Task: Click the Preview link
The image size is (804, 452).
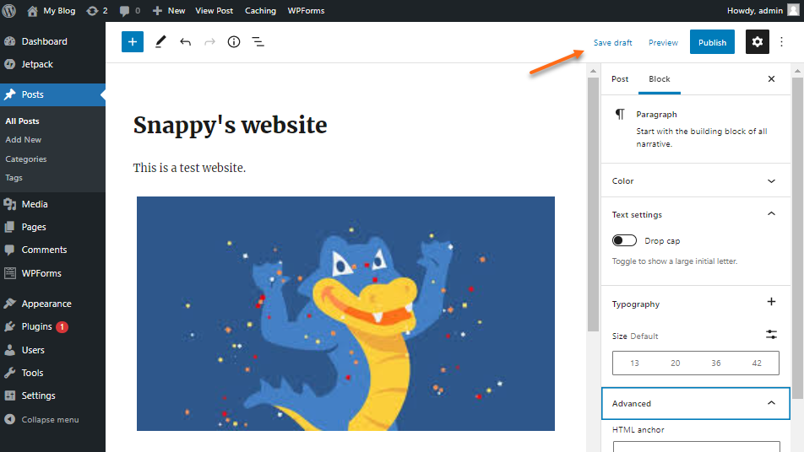Action: (x=663, y=42)
